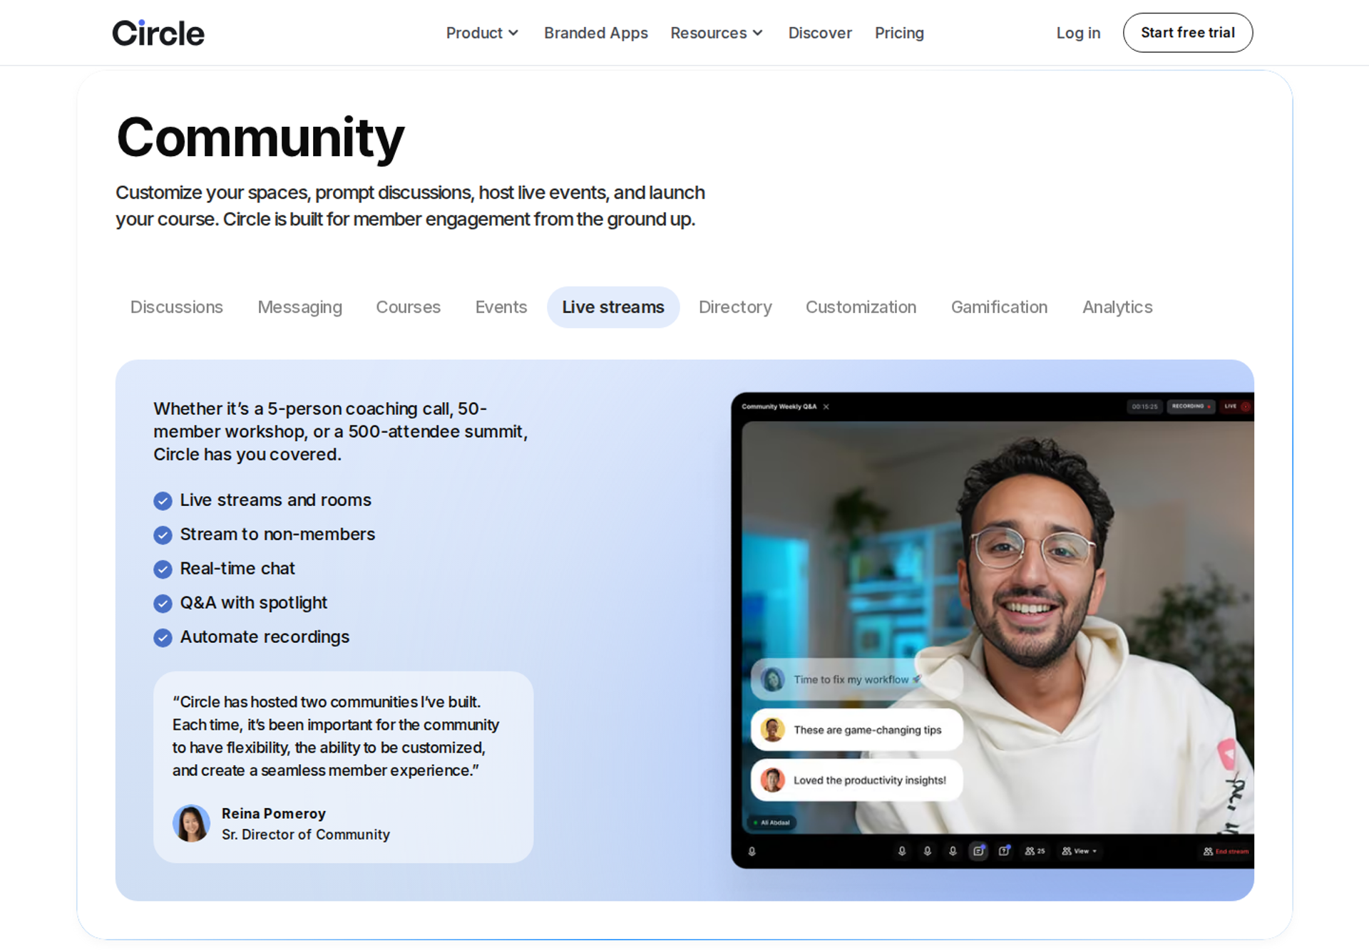Click microphone icon beneath the Ali Abdaal name tag

point(752,851)
